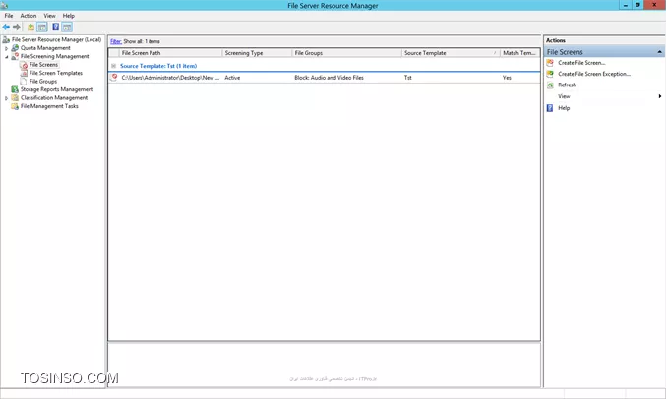Click the Filter link
Viewport: 666px width, 399px height.
coord(116,41)
